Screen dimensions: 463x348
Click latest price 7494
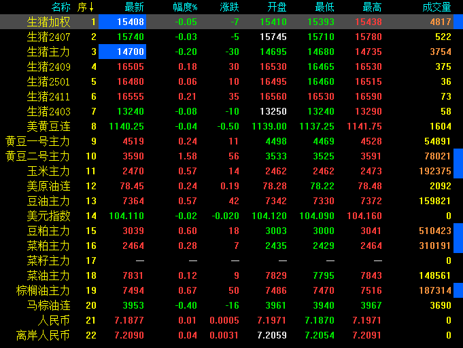tap(133, 290)
